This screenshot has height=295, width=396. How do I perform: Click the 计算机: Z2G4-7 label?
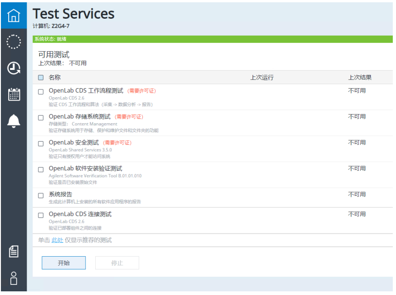coord(51,26)
